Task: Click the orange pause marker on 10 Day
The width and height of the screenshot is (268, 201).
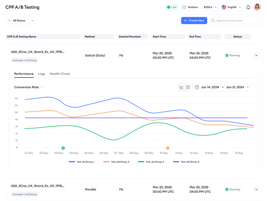Action: coord(168,148)
